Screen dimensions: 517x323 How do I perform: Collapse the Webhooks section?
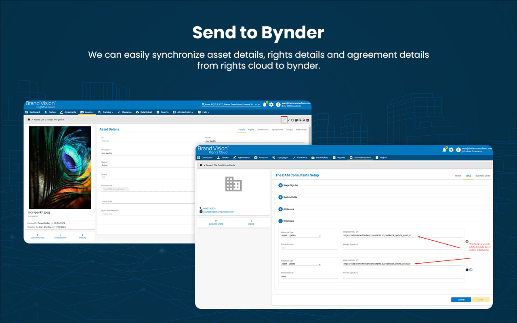pos(280,221)
